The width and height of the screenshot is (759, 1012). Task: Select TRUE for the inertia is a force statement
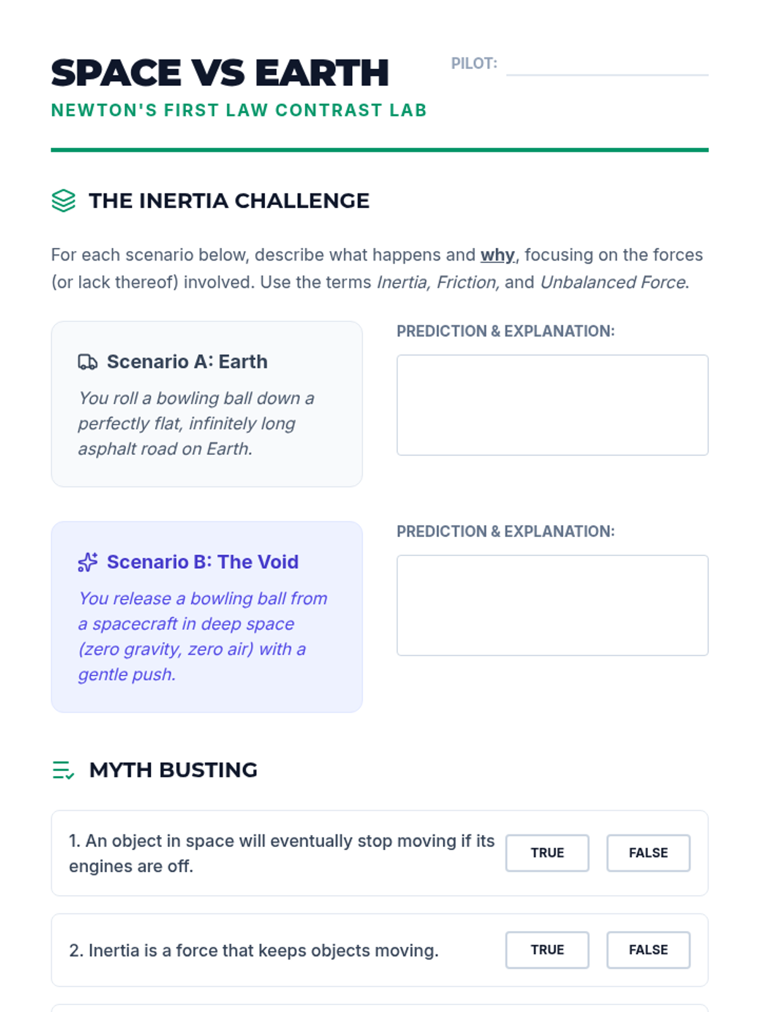click(x=547, y=949)
